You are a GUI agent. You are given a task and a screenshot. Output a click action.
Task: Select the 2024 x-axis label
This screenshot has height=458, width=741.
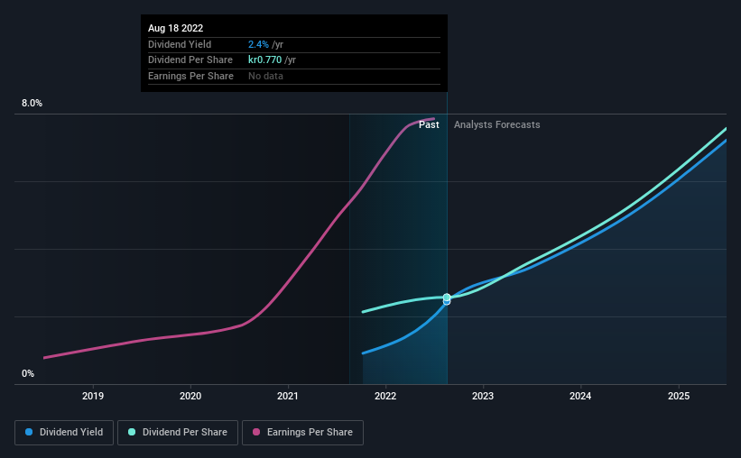pyautogui.click(x=580, y=396)
